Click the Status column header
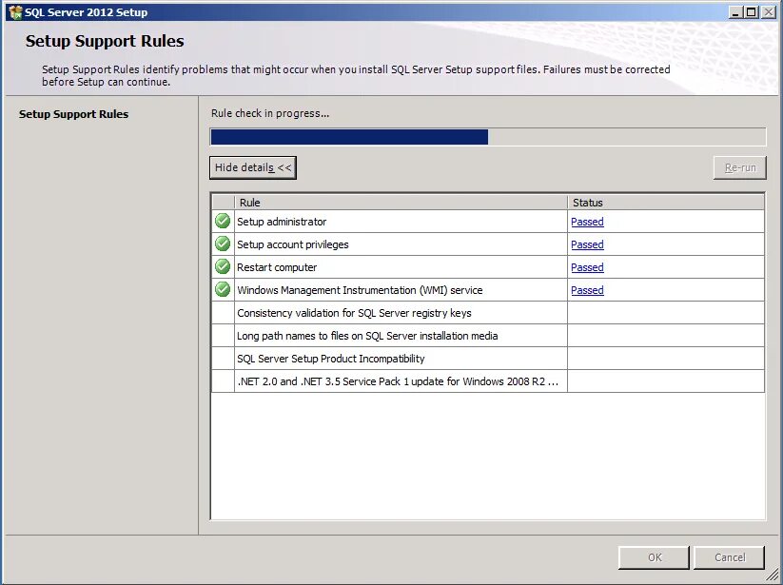Image resolution: width=783 pixels, height=585 pixels. [x=666, y=203]
